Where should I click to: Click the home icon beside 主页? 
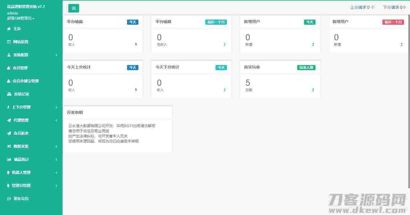click(9, 29)
